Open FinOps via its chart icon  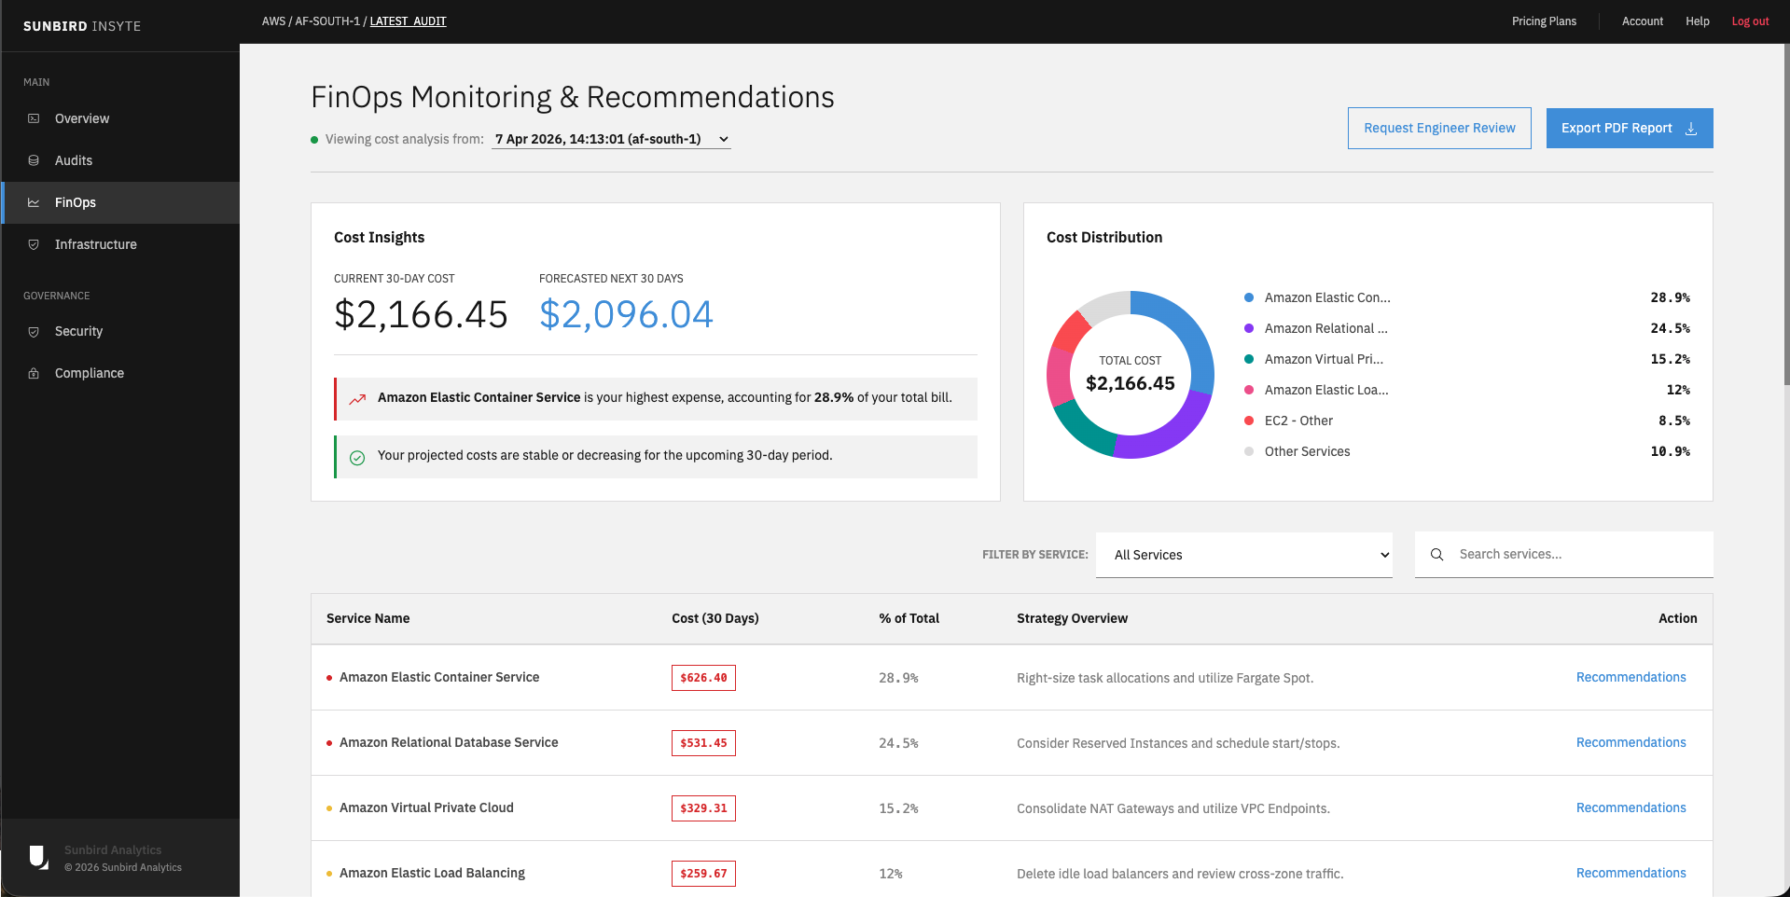(x=34, y=202)
